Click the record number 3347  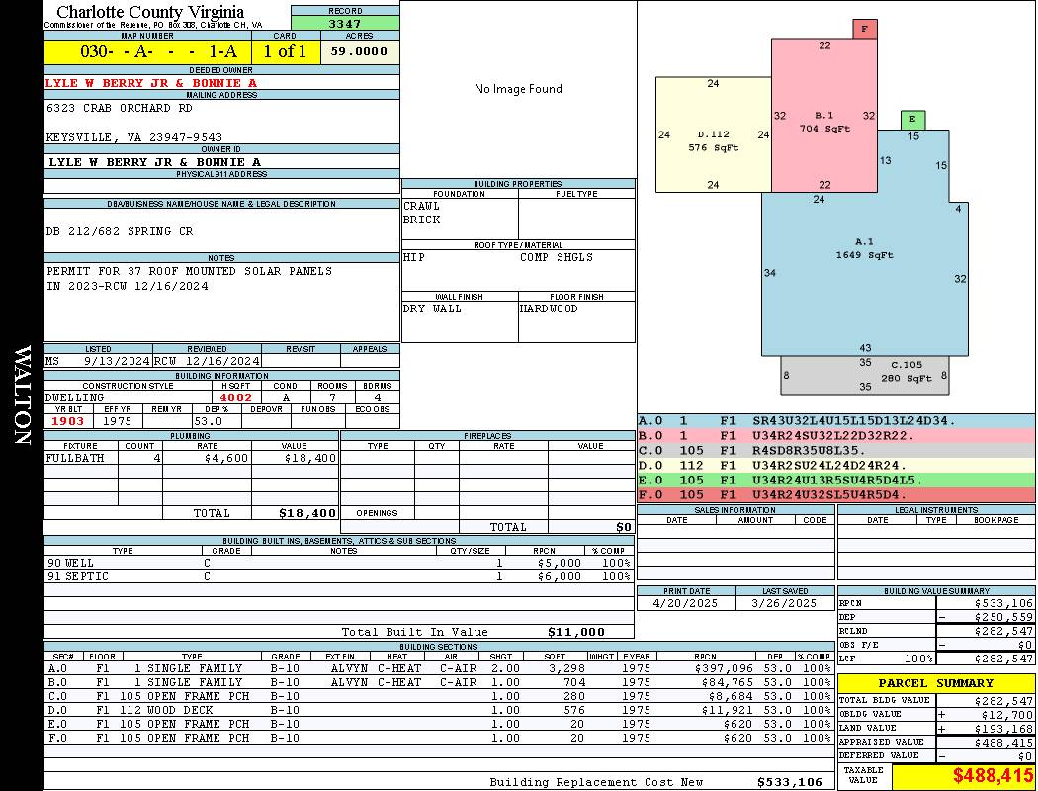point(345,23)
